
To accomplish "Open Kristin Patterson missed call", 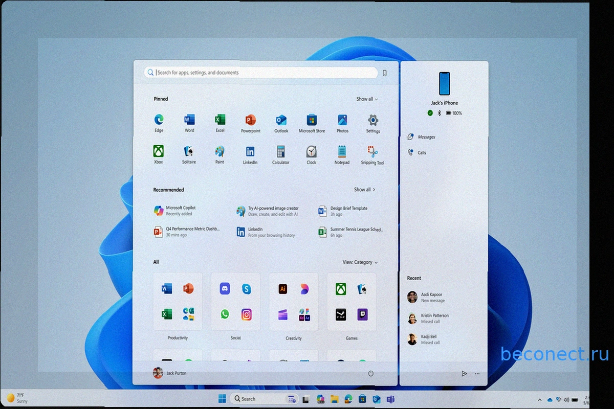I will 428,319.
